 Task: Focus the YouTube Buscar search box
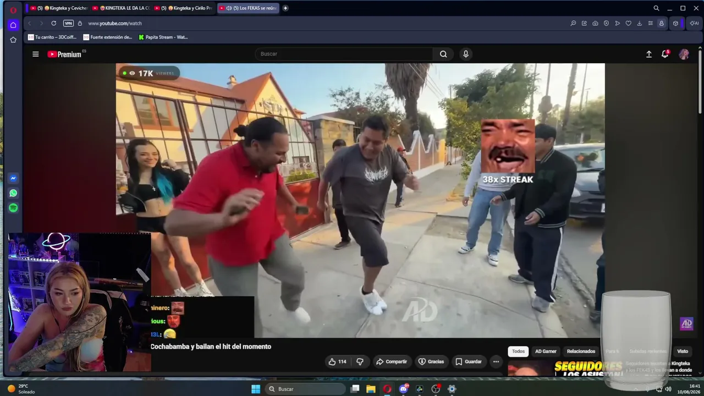pyautogui.click(x=344, y=54)
